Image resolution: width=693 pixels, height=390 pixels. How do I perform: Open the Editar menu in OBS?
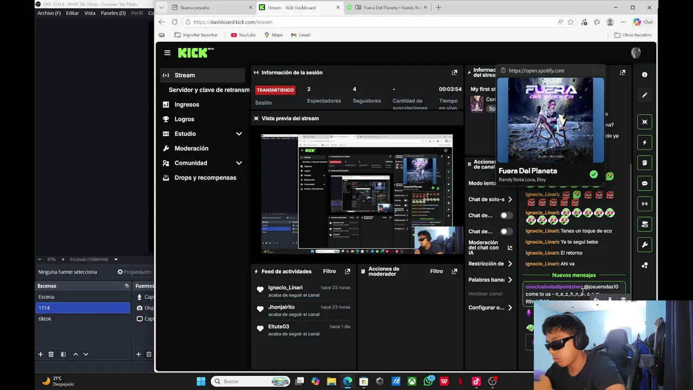pyautogui.click(x=73, y=13)
